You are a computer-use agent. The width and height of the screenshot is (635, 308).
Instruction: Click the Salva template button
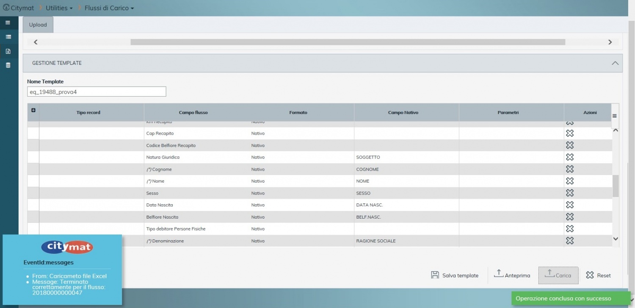pyautogui.click(x=455, y=275)
